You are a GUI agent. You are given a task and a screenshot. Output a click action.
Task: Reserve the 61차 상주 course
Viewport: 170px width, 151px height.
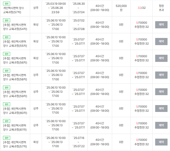161,125
